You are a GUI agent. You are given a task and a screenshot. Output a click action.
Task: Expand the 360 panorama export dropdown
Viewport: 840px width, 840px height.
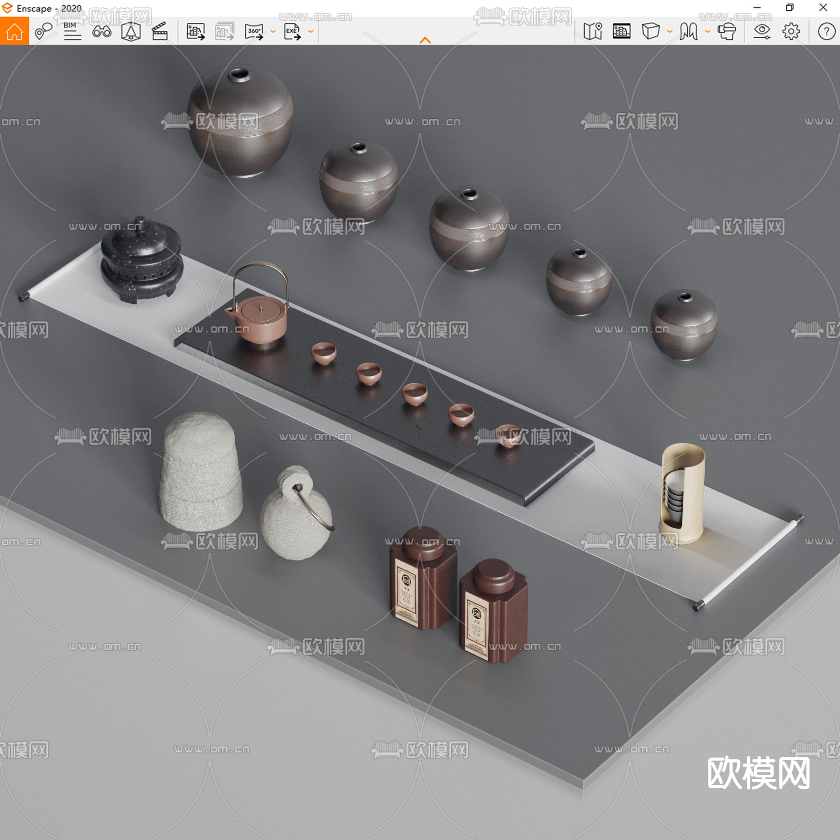click(272, 32)
